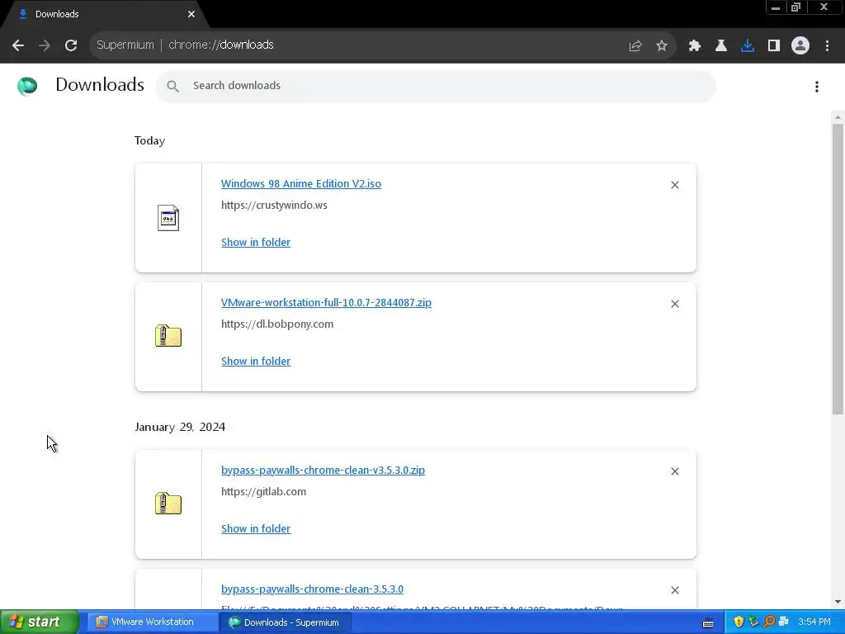The image size is (845, 634).
Task: Open the Windows Start menu
Action: (x=40, y=622)
